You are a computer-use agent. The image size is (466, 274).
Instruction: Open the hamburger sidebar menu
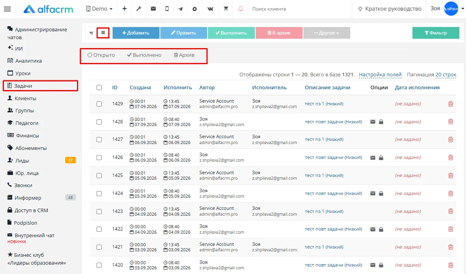pyautogui.click(x=7, y=9)
